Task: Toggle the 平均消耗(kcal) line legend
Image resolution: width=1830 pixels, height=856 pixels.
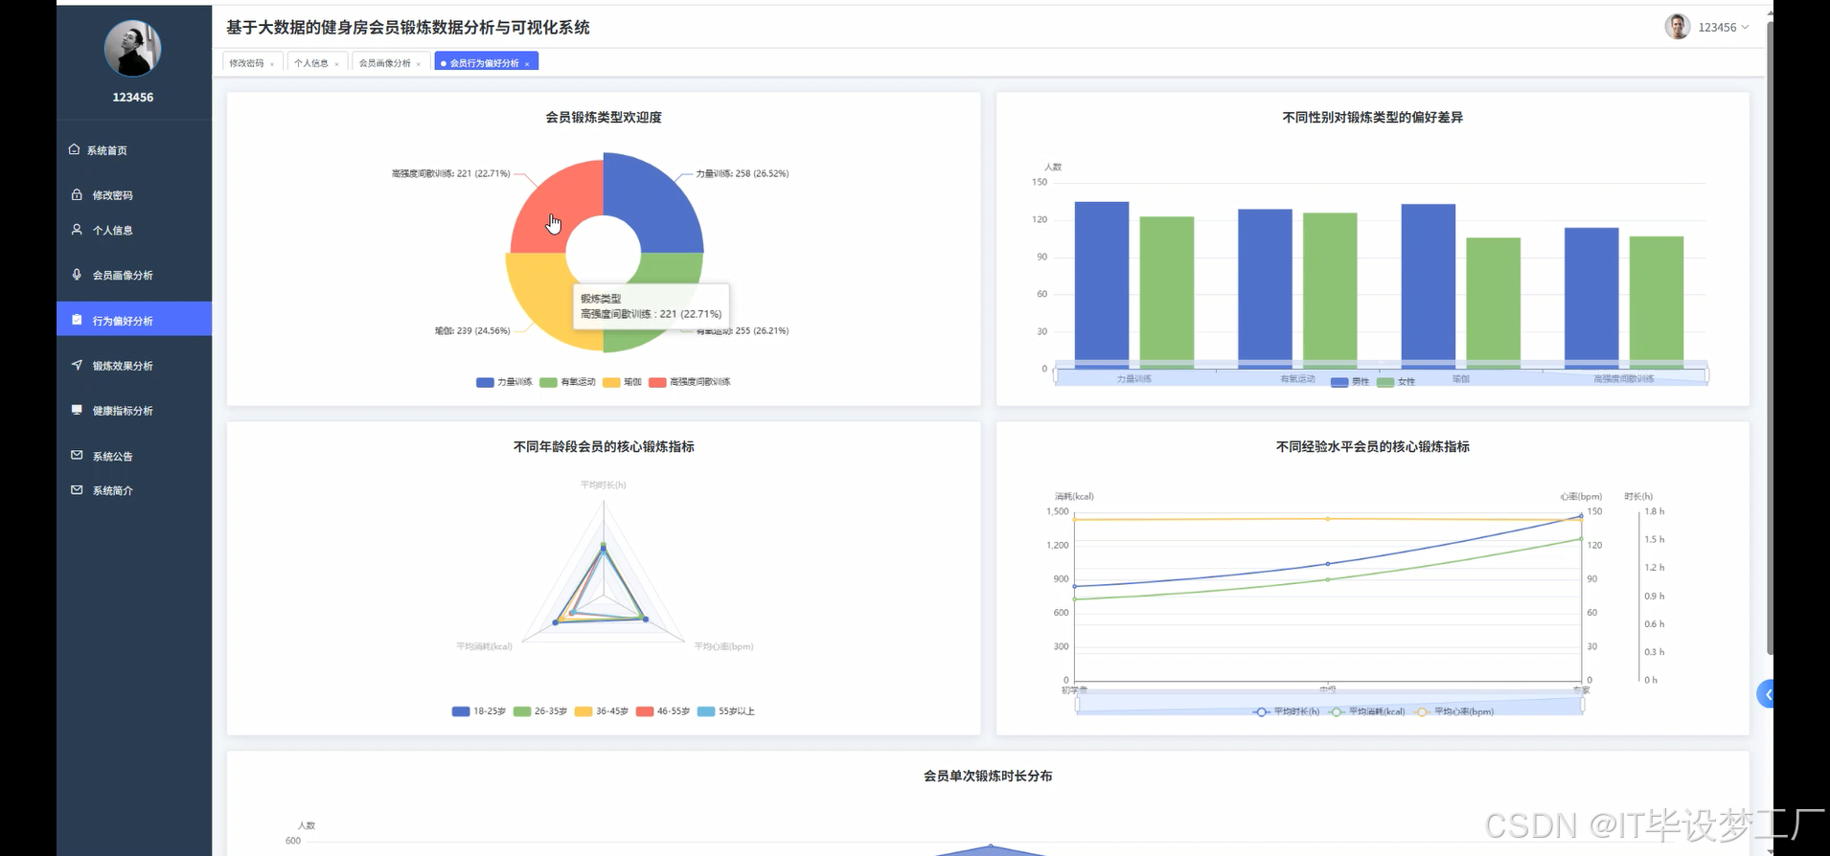Action: [x=1366, y=711]
